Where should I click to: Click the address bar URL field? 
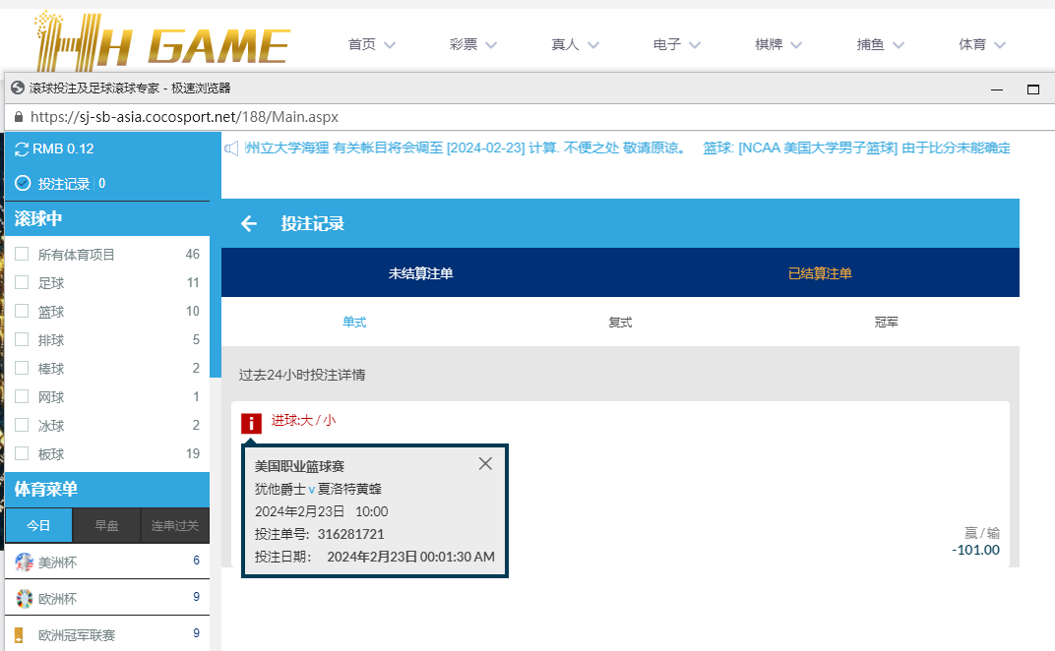(x=531, y=117)
